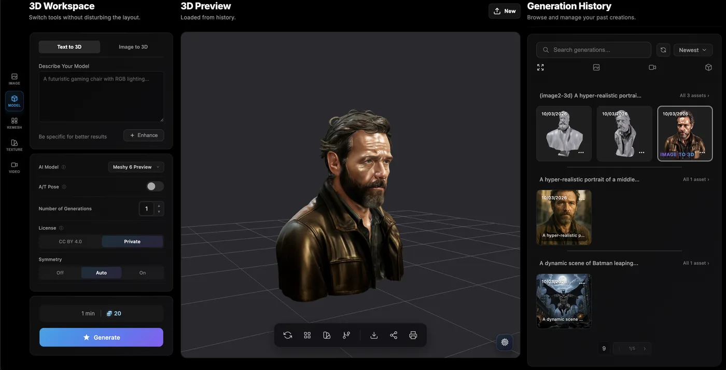Open the Video tool in the sidebar
726x370 pixels.
pos(15,167)
